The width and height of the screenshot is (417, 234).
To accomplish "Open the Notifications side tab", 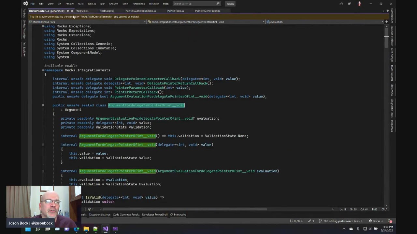I will click(392, 16).
